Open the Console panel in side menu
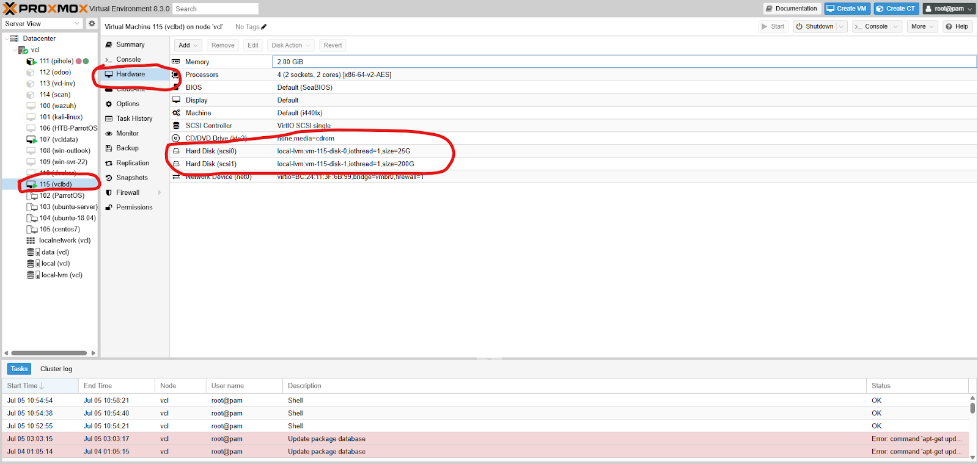 pyautogui.click(x=134, y=59)
